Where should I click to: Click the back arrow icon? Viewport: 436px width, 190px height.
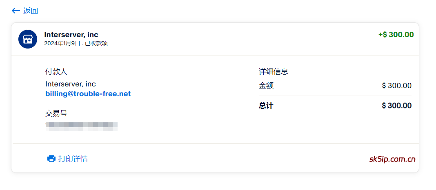(16, 11)
